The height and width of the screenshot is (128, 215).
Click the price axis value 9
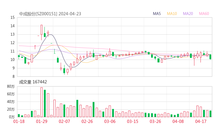click(13, 68)
